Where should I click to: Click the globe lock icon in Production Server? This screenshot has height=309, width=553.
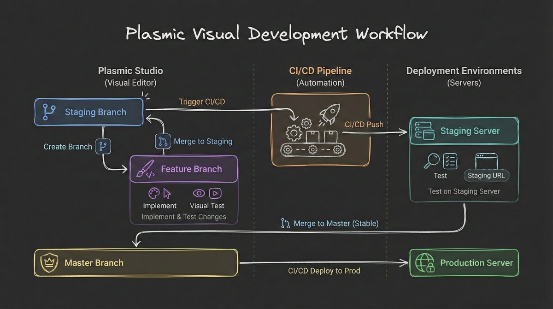tap(425, 263)
